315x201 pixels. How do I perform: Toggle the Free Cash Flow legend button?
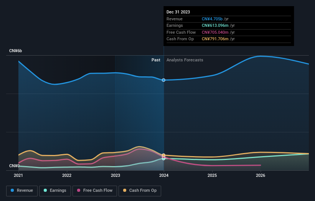[x=95, y=191]
